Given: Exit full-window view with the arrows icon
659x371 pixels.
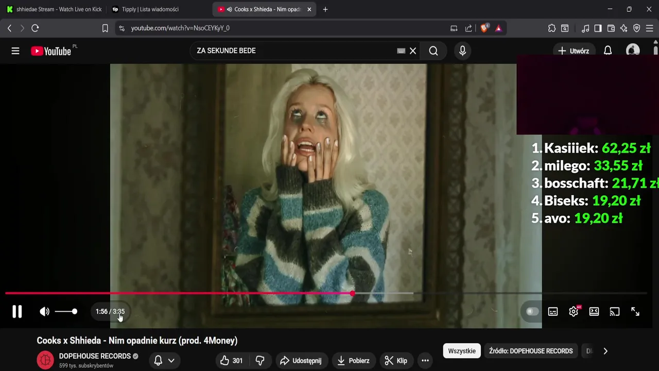Looking at the screenshot, I should 635,311.
